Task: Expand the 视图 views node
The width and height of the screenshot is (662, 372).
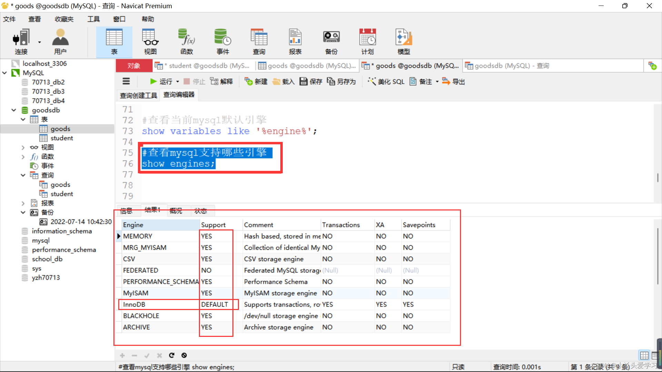Action: [23, 147]
